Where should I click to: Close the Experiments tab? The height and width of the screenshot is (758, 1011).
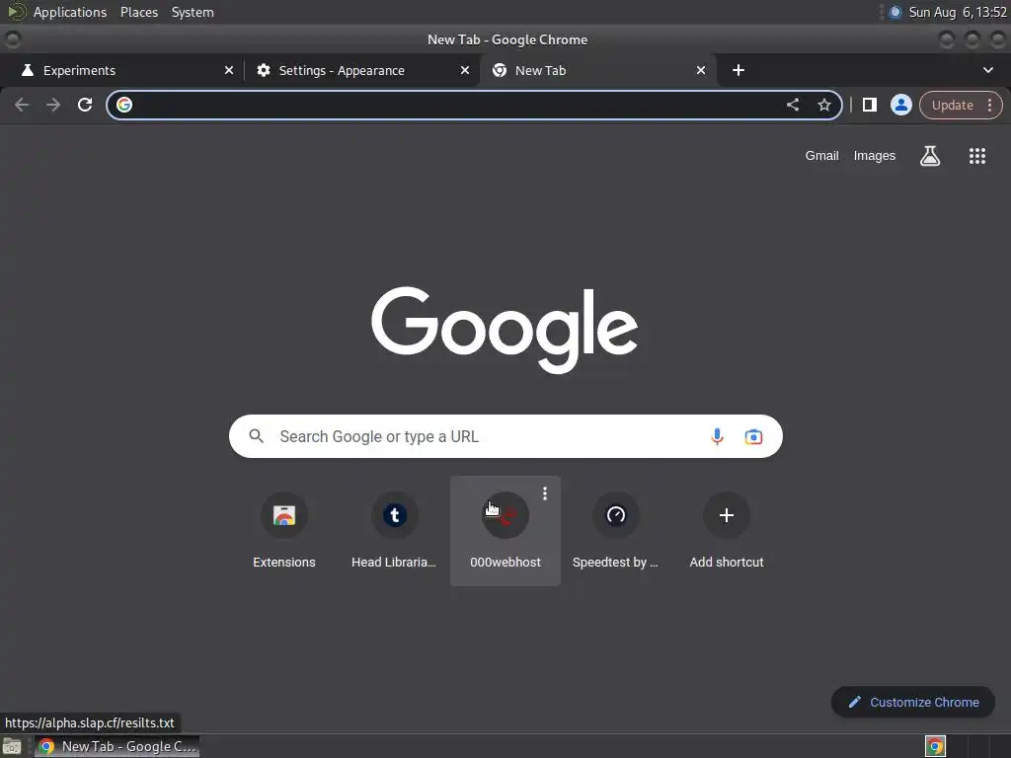tap(228, 70)
